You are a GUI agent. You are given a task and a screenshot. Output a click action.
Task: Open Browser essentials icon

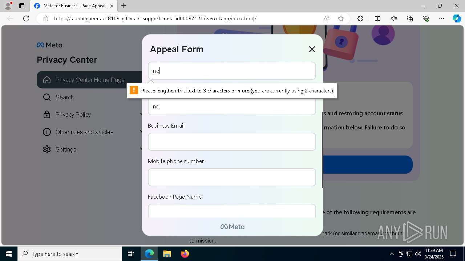click(426, 18)
